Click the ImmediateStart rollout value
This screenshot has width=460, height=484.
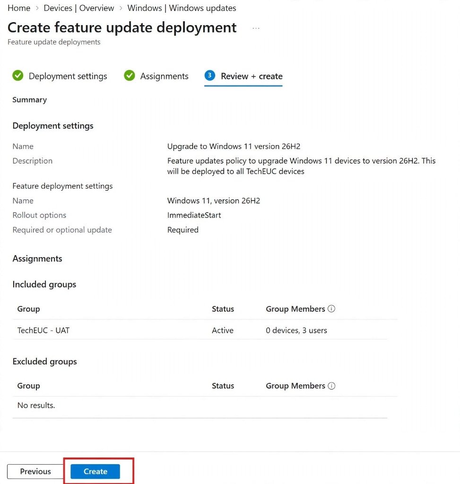(194, 215)
